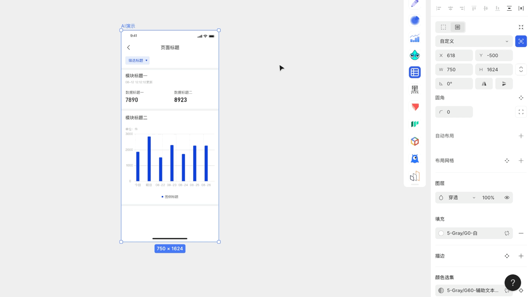Click the 5-Gray/G60 selection color swatch

coord(441,290)
